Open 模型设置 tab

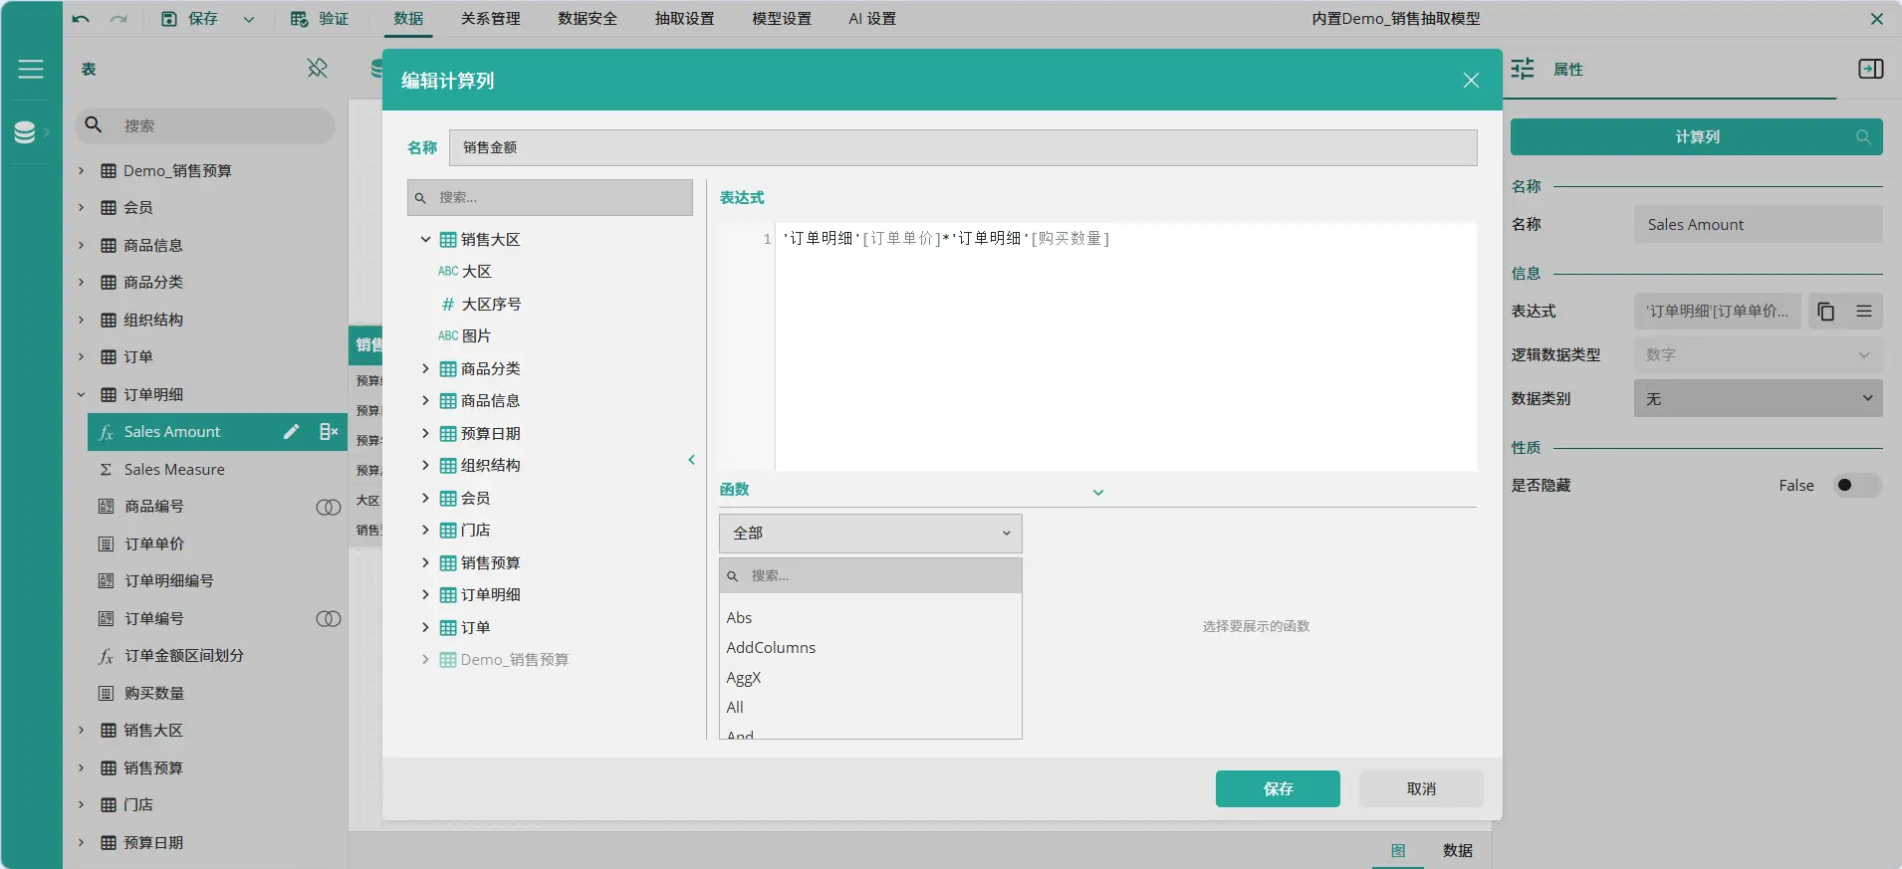(782, 19)
